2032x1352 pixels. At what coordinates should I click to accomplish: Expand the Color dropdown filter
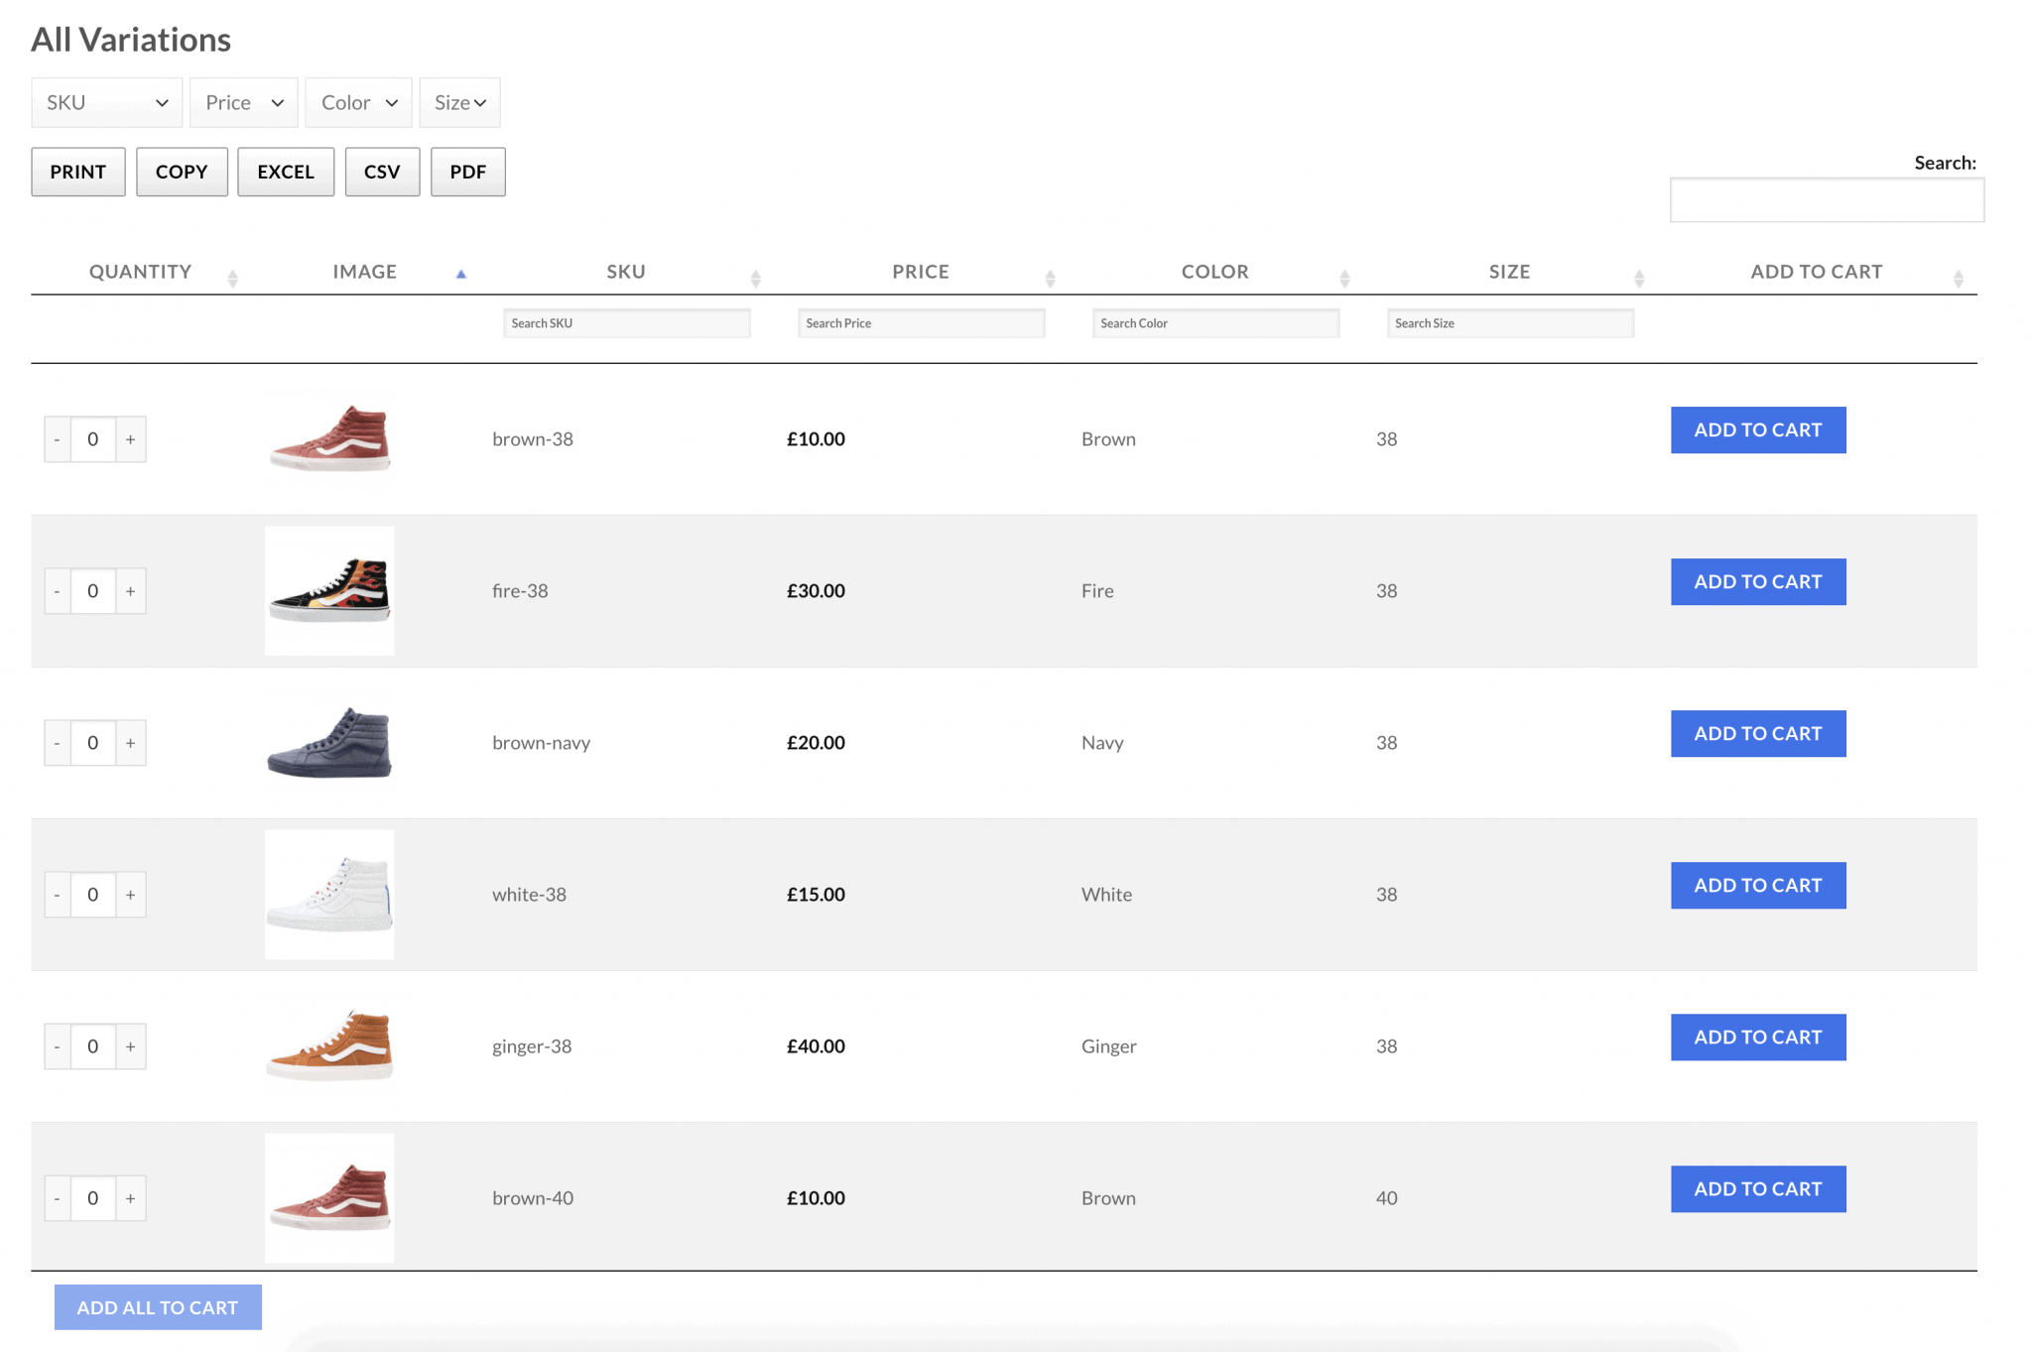357,101
